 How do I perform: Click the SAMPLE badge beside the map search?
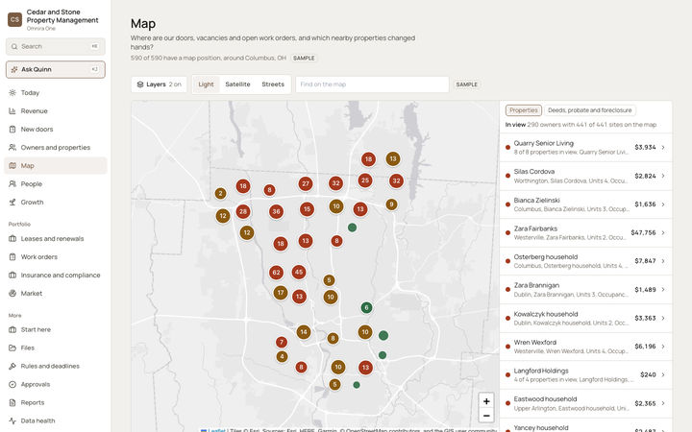[466, 84]
